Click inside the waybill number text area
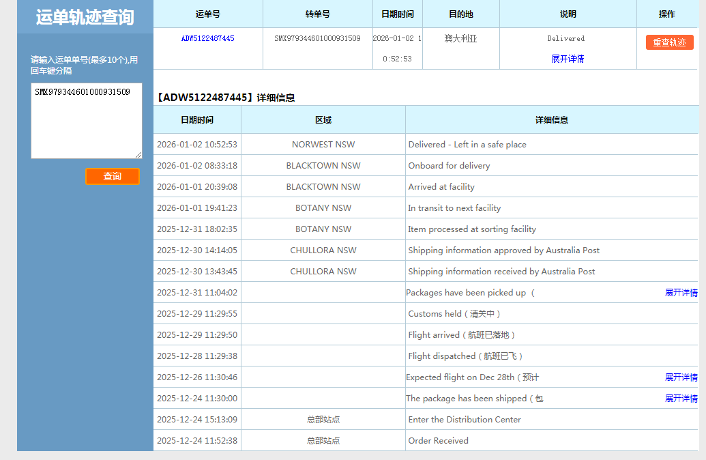The image size is (706, 460). click(x=86, y=121)
